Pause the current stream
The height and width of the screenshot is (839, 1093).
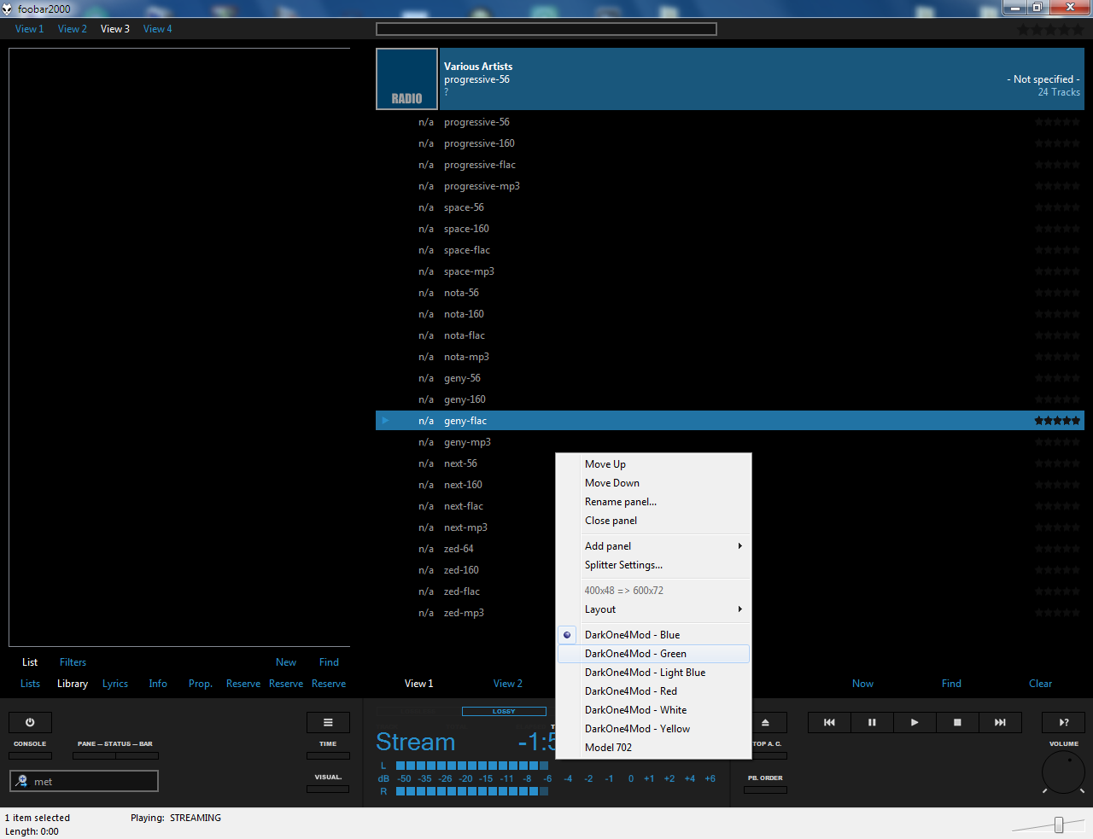tap(872, 723)
